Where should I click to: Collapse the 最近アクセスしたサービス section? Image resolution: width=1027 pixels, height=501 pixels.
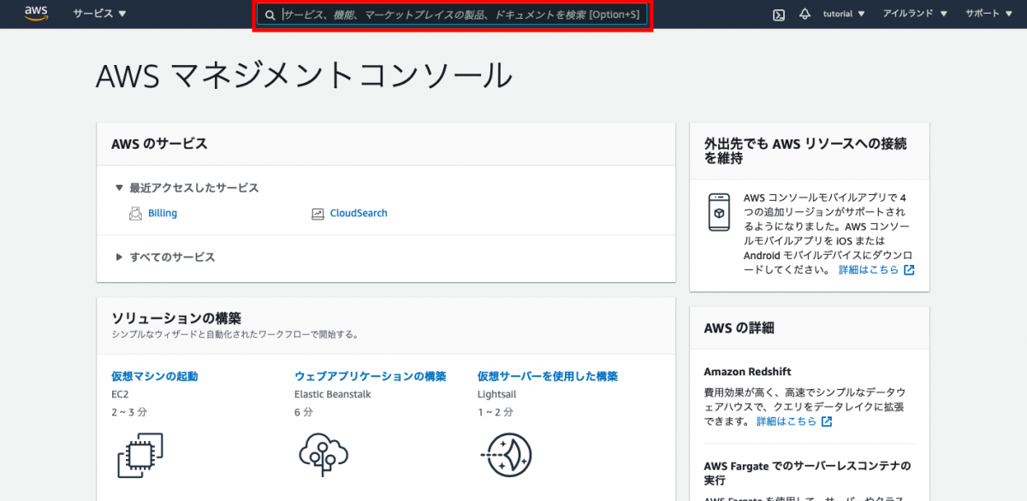click(x=120, y=187)
